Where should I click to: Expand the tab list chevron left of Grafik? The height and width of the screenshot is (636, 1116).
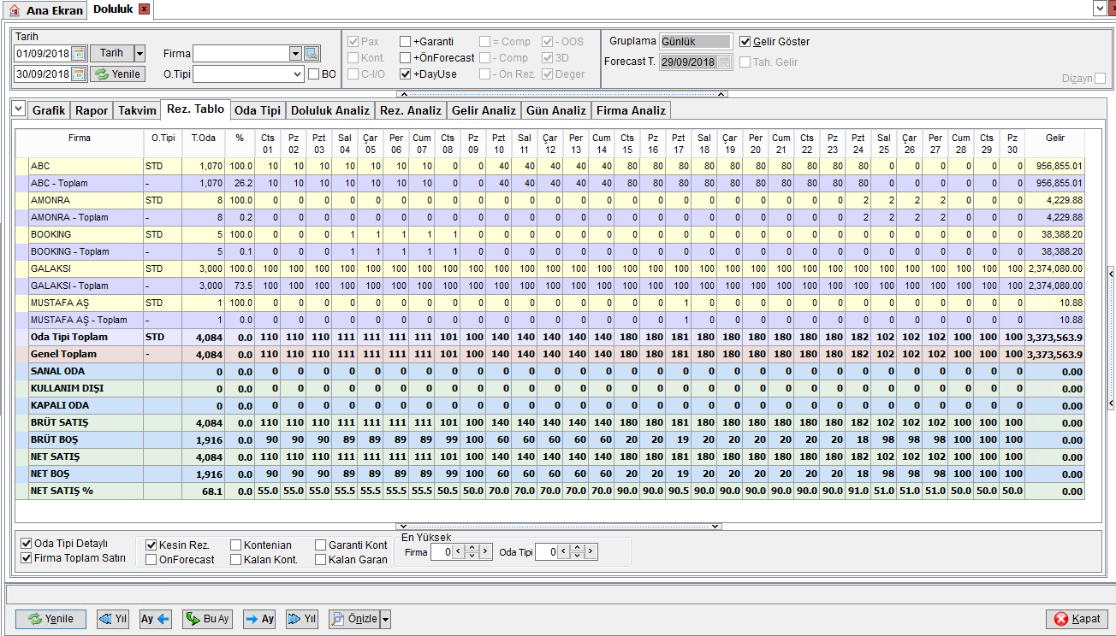[x=19, y=109]
